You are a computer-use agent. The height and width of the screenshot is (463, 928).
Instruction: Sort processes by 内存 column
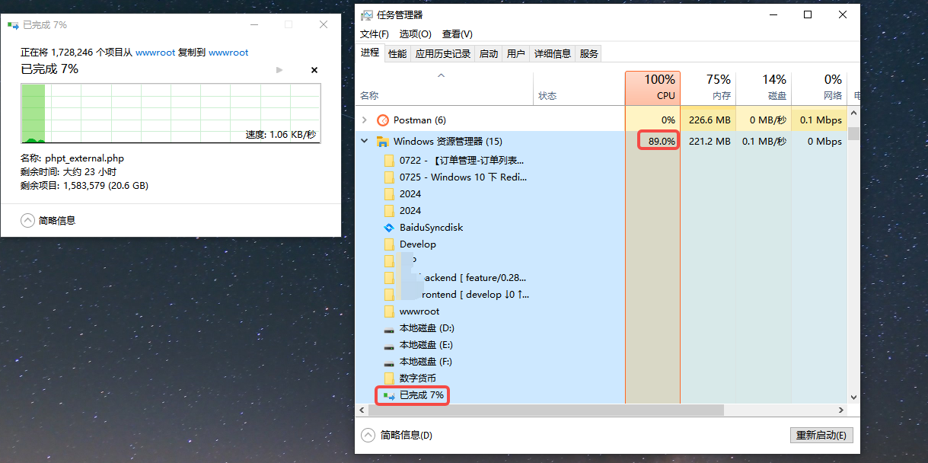coord(708,88)
